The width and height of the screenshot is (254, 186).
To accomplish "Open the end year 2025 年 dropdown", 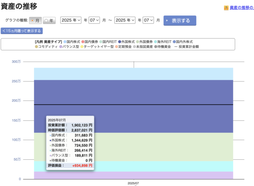I will tap(125, 20).
